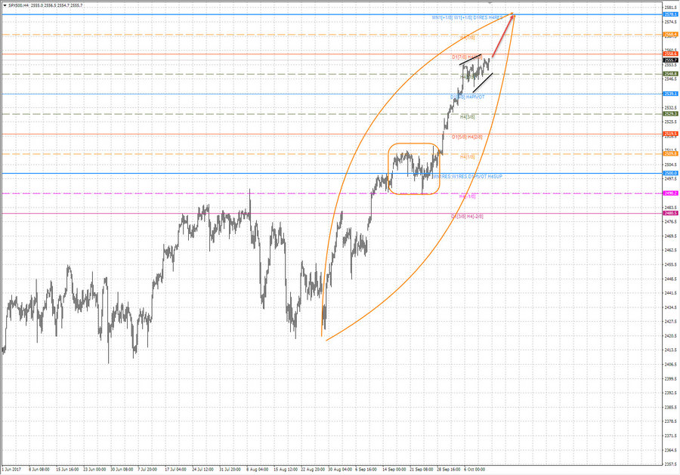This screenshot has height=475, width=680.
Task: Select the orange rounded rectangle consolidation box
Action: pyautogui.click(x=413, y=144)
